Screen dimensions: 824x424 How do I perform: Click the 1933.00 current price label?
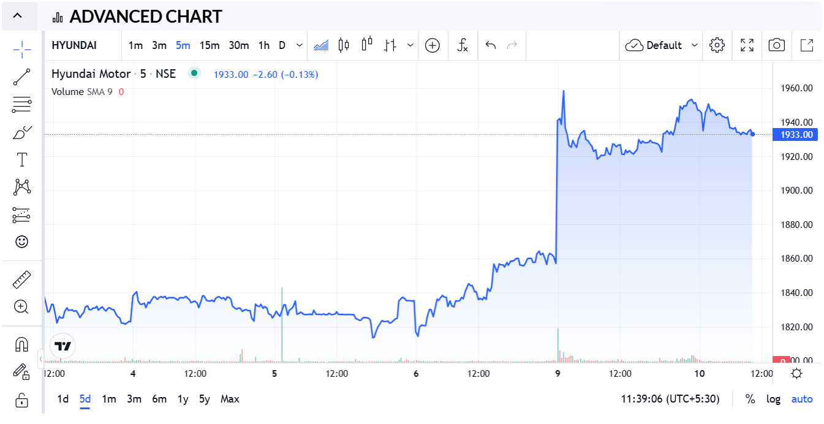point(795,135)
